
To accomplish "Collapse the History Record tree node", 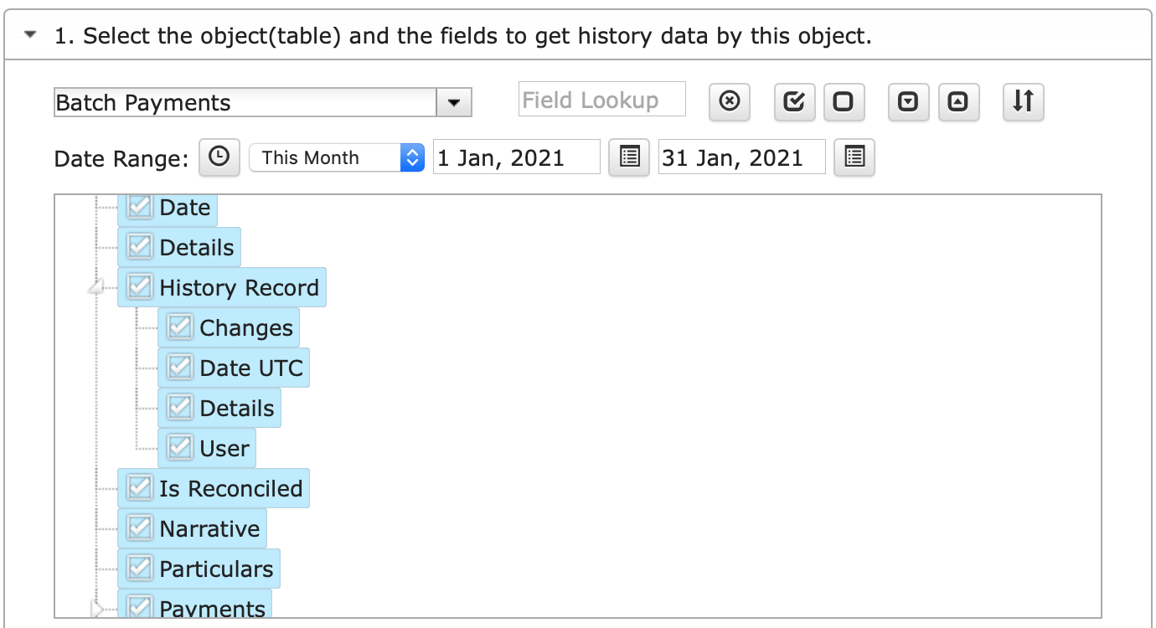I will tap(97, 288).
